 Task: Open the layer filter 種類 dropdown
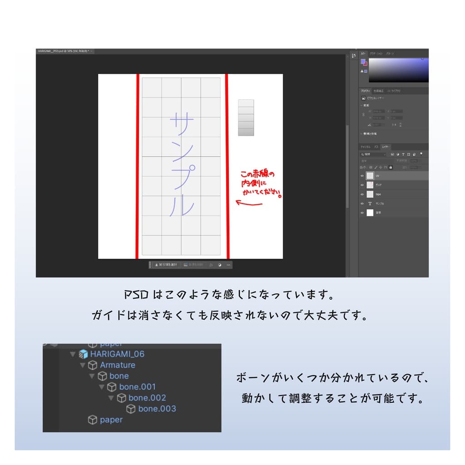tap(373, 154)
